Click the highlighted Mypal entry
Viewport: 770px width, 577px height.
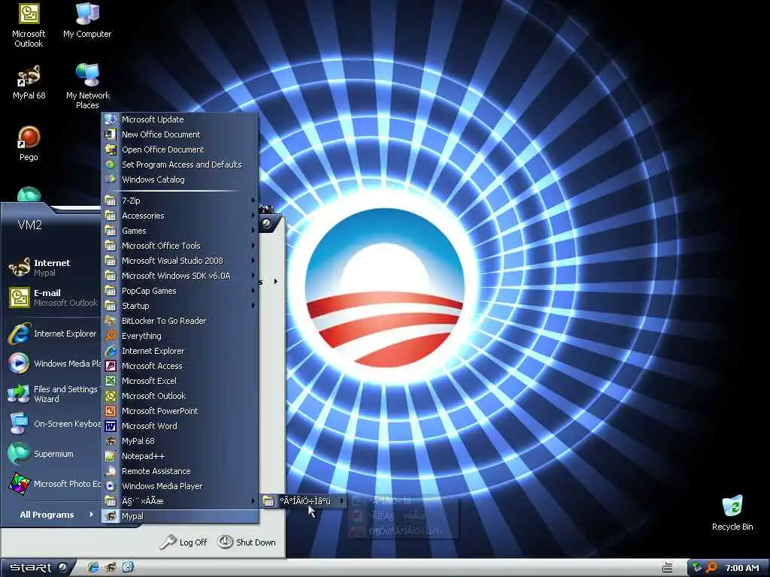point(180,516)
